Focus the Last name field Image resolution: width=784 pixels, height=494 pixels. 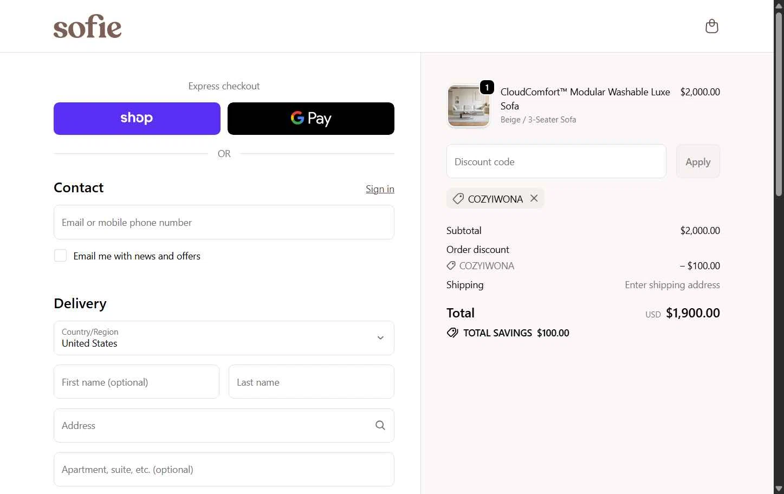[312, 382]
